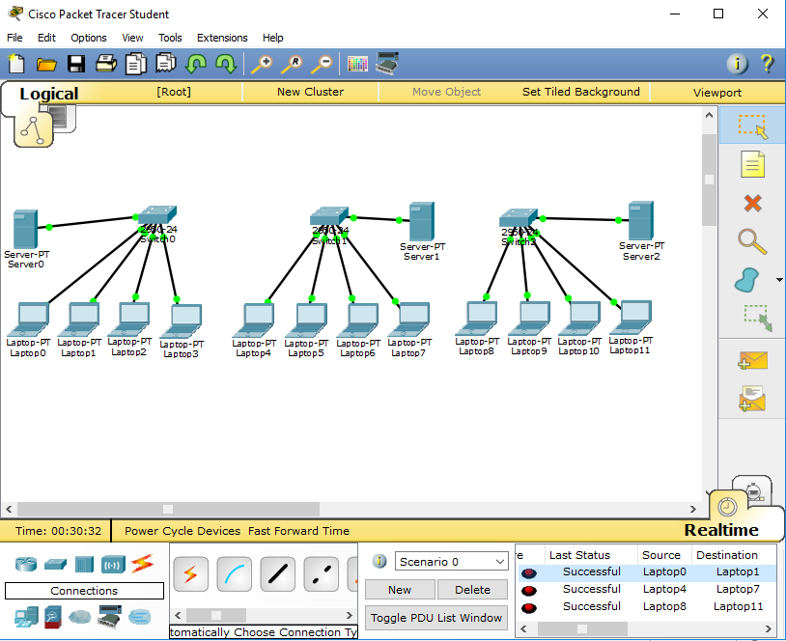The height and width of the screenshot is (641, 786).
Task: Select the Place Note tool
Action: pyautogui.click(x=751, y=164)
